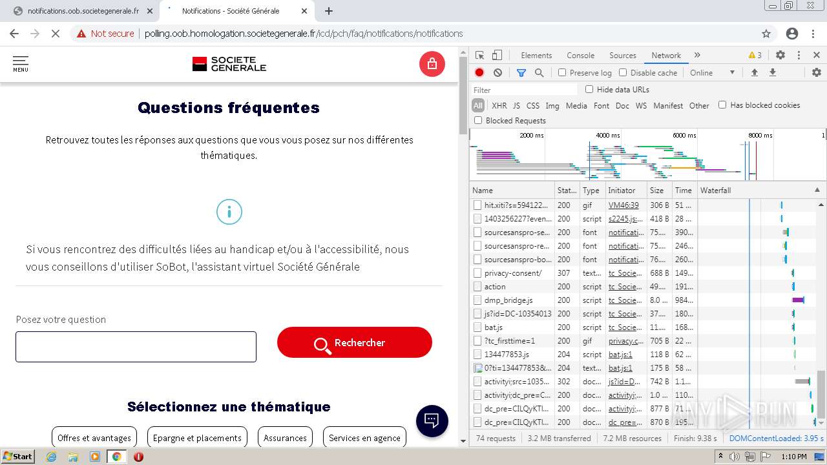Screen dimensions: 827x465
Task: Choose the Services en agence theme
Action: [x=364, y=437]
